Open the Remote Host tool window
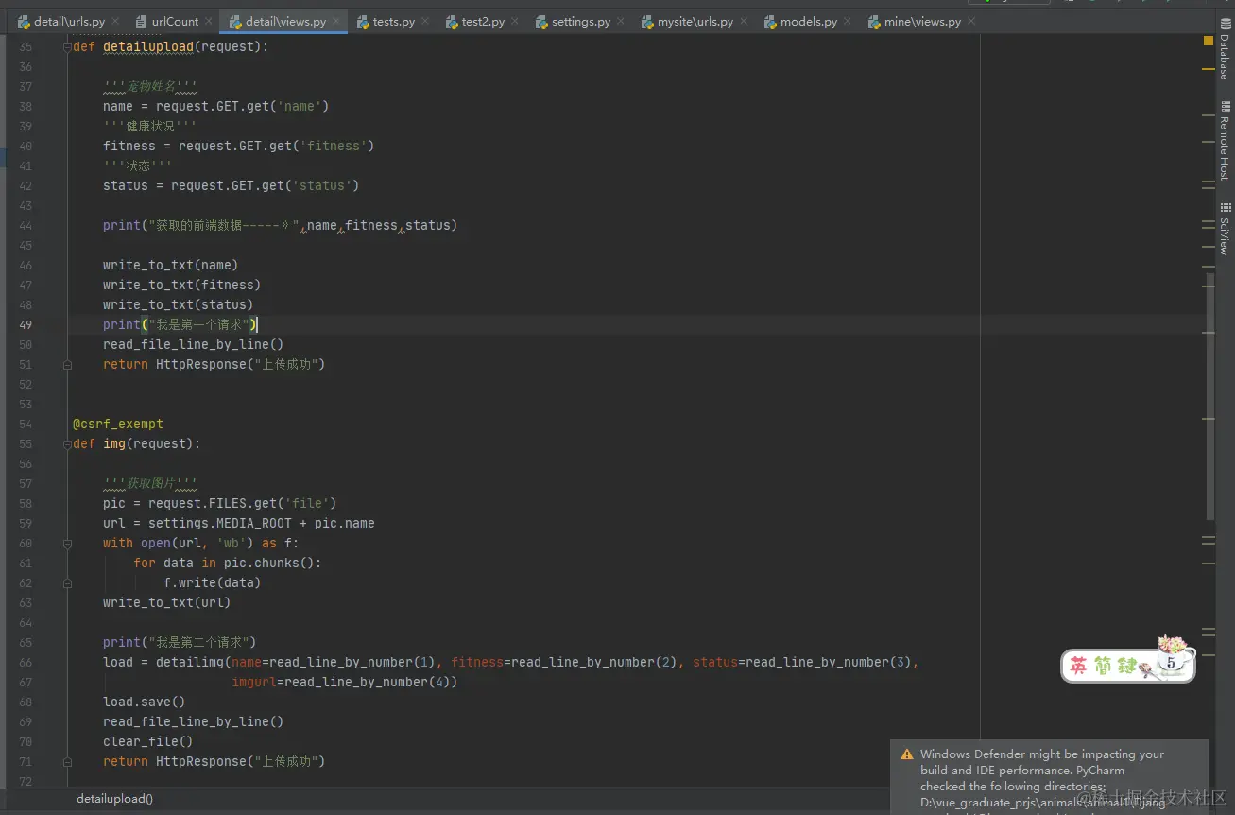1235x815 pixels. [x=1225, y=140]
